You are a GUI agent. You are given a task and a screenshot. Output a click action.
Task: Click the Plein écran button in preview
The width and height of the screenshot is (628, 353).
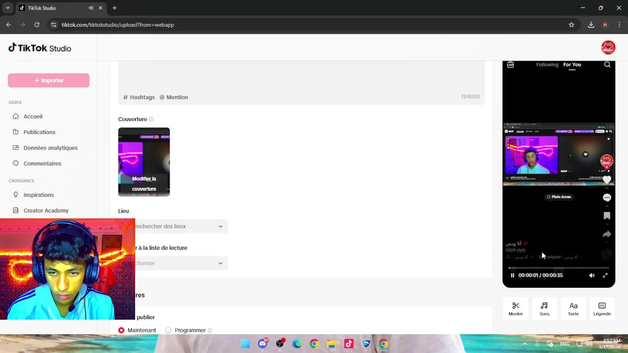tap(559, 197)
